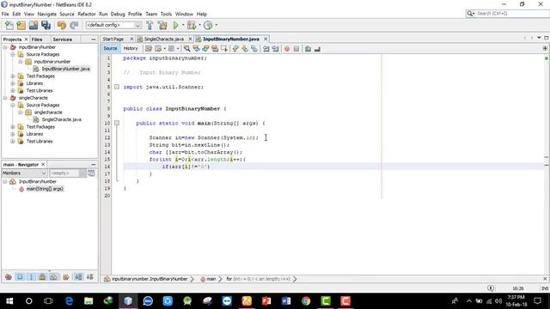550x309 pixels.
Task: Switch to the SingleCharacte.java tab
Action: pos(164,39)
